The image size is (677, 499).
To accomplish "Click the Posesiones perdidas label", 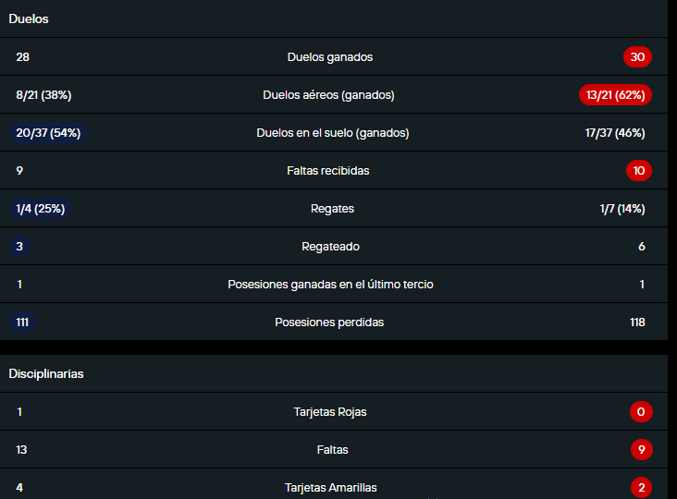I will click(329, 323).
